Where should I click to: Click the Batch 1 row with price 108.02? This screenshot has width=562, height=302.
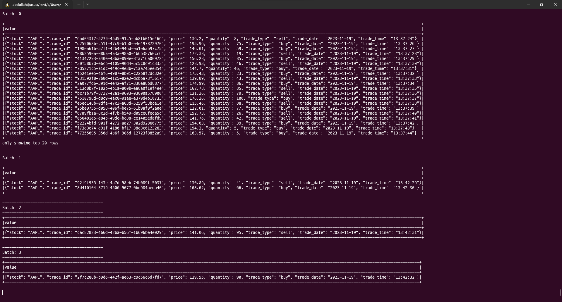[x=213, y=188]
